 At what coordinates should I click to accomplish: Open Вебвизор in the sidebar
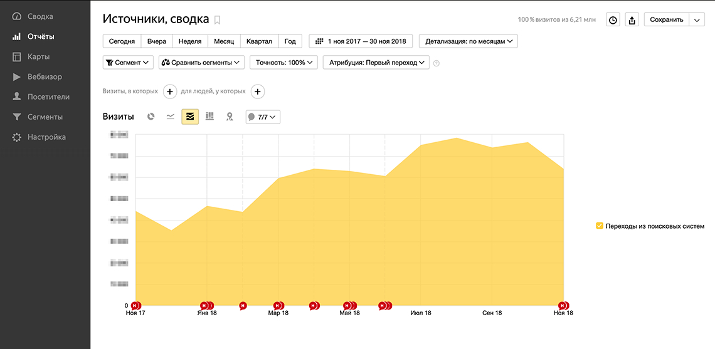point(45,77)
